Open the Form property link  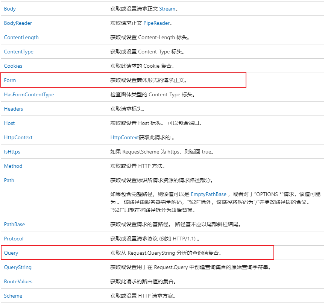(x=10, y=80)
